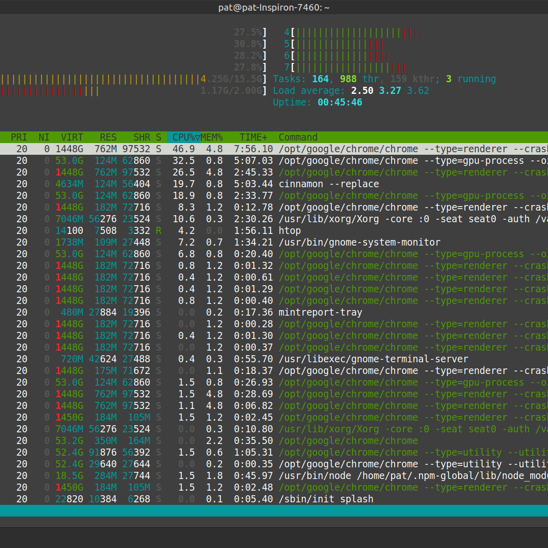Click the Command column header
This screenshot has height=548, width=548.
(x=298, y=138)
